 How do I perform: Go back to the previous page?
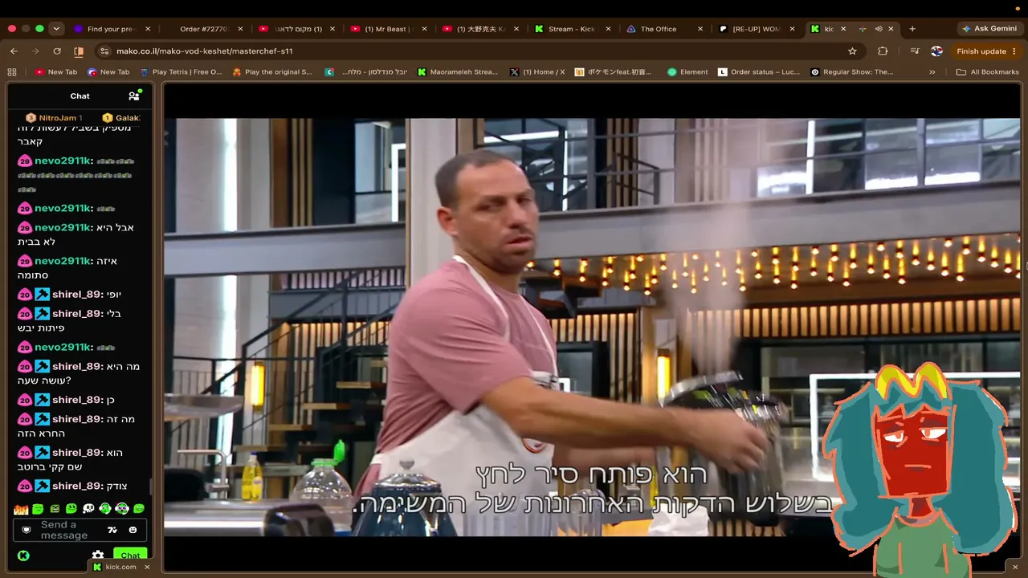pyautogui.click(x=14, y=51)
